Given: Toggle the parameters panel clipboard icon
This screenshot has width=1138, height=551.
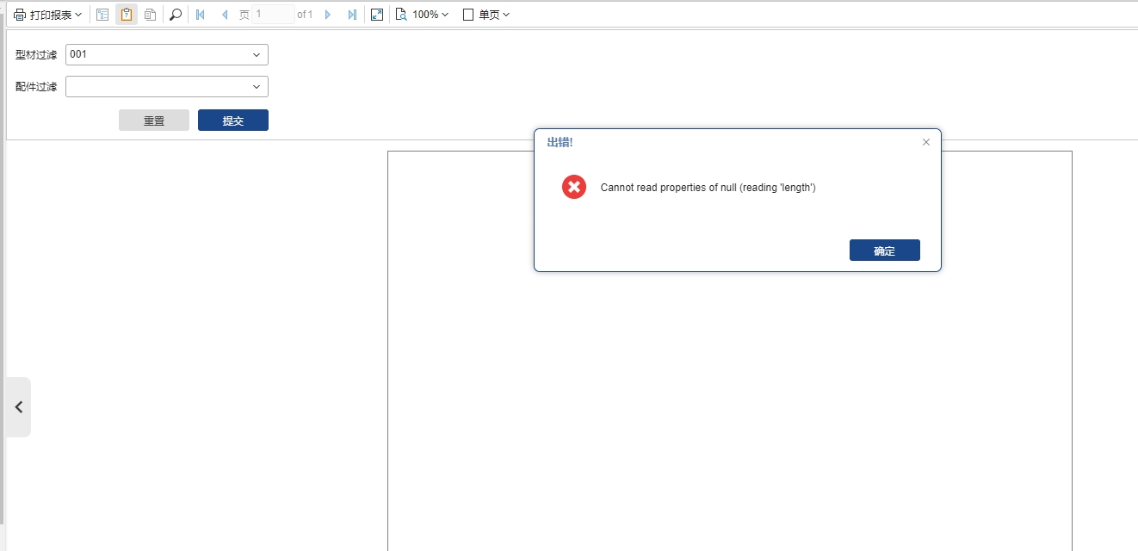Looking at the screenshot, I should click(x=127, y=15).
